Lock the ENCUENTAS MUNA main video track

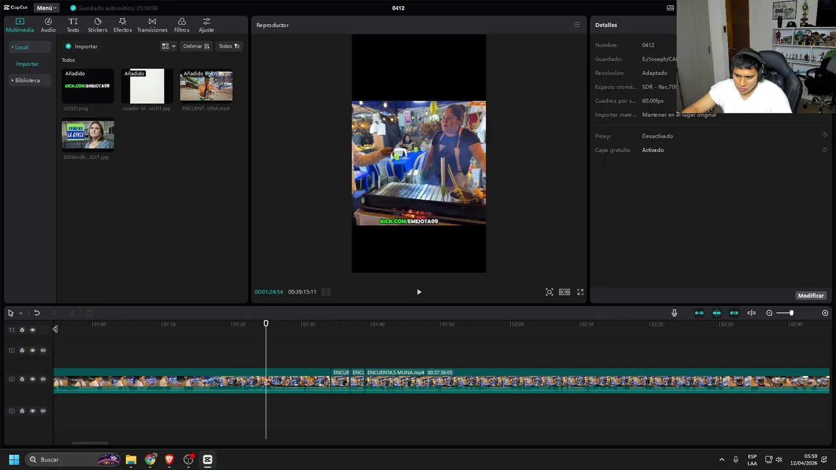pyautogui.click(x=22, y=379)
